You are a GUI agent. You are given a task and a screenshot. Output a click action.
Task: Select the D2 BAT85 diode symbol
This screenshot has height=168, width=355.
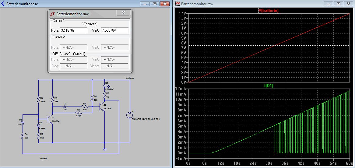pyautogui.click(x=39, y=125)
